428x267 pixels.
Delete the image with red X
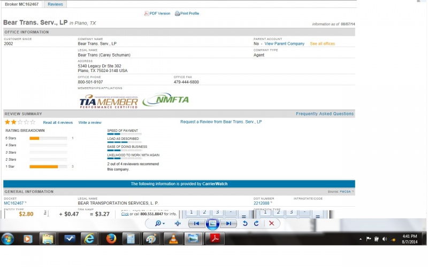(x=271, y=223)
